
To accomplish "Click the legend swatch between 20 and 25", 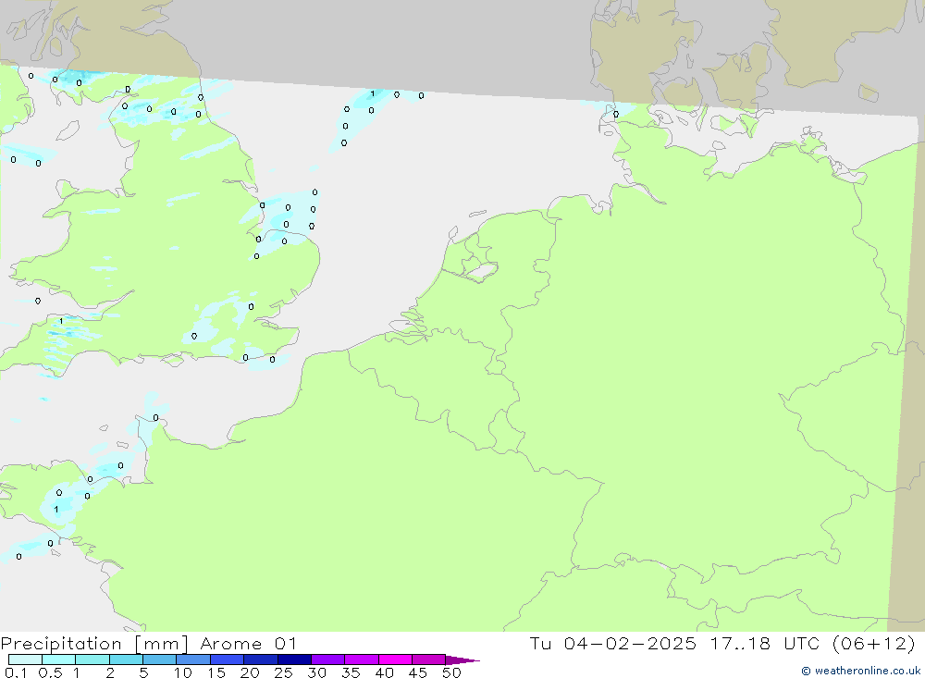I will click(x=261, y=660).
